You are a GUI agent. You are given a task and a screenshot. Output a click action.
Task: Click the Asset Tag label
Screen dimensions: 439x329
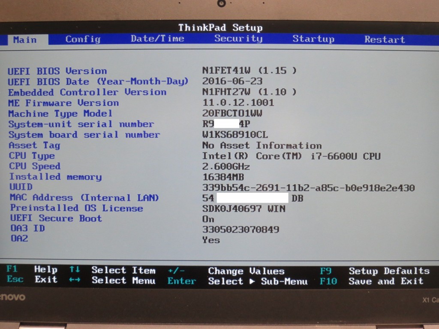[34, 146]
